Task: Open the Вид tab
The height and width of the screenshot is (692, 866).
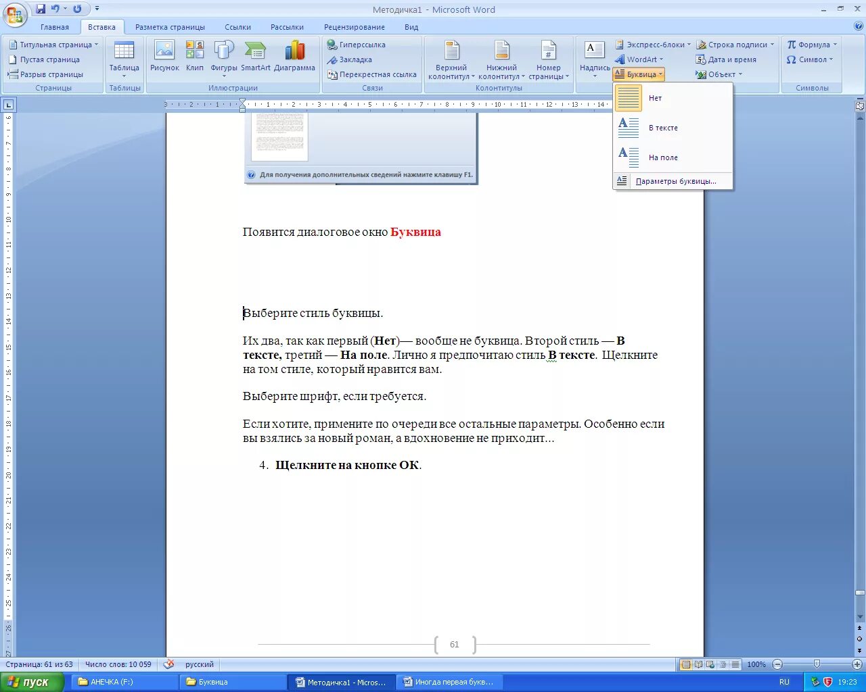Action: click(x=411, y=27)
